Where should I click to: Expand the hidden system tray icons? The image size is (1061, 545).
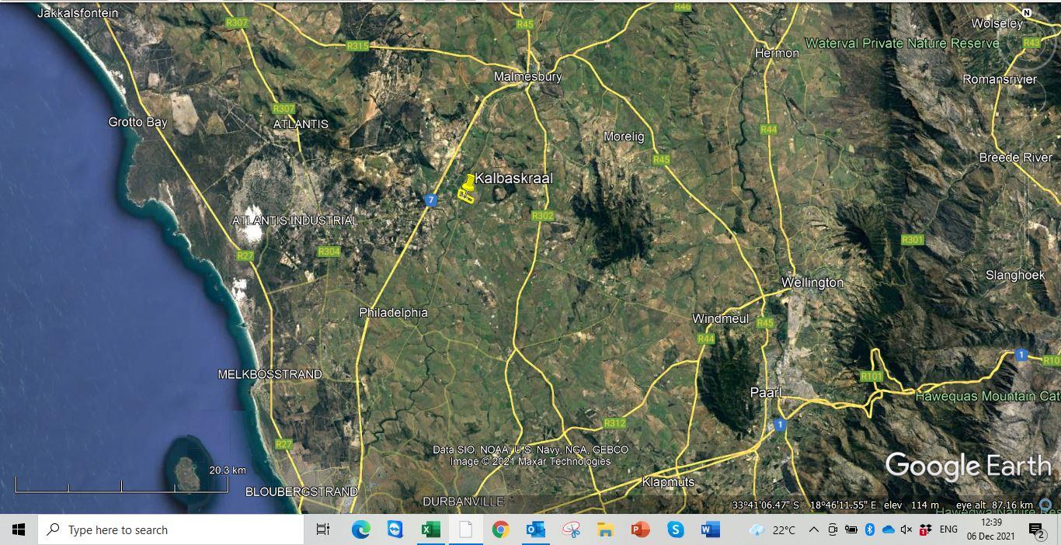coord(812,529)
